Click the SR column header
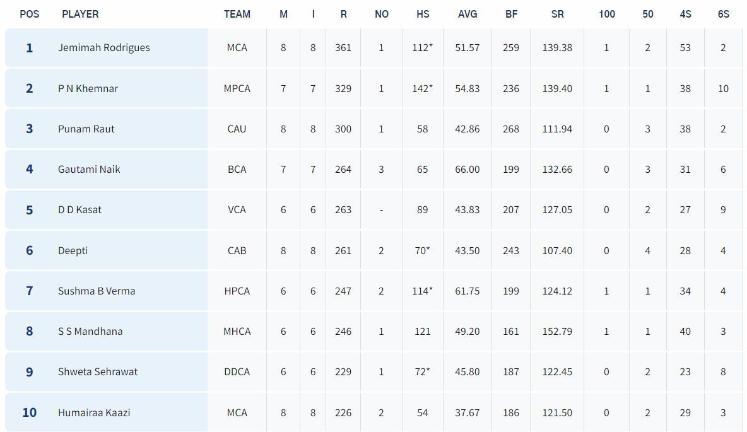The image size is (747, 432). pos(557,14)
